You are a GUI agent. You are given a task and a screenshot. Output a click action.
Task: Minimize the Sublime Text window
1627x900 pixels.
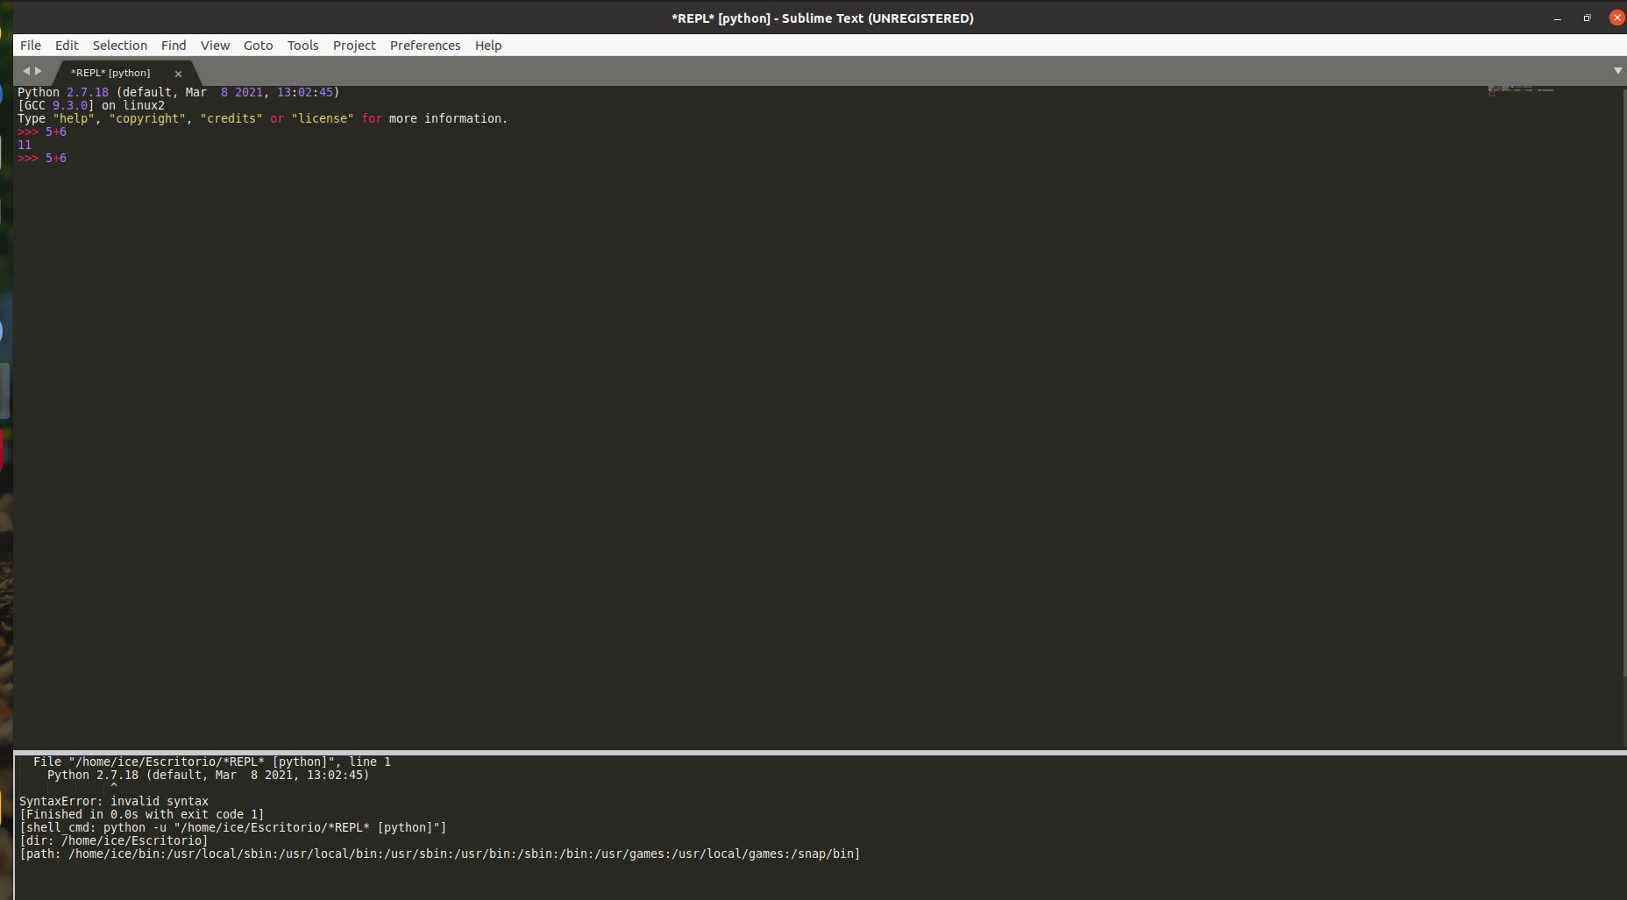pyautogui.click(x=1558, y=18)
